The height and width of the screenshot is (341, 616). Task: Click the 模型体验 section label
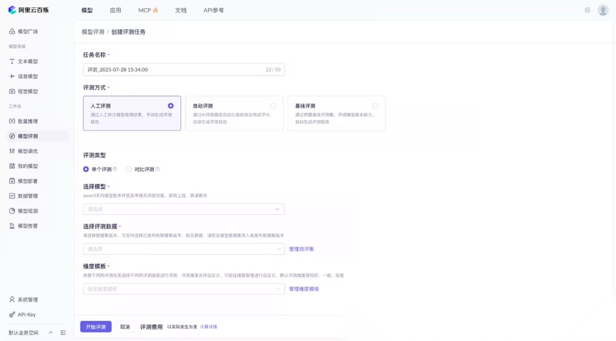[17, 46]
